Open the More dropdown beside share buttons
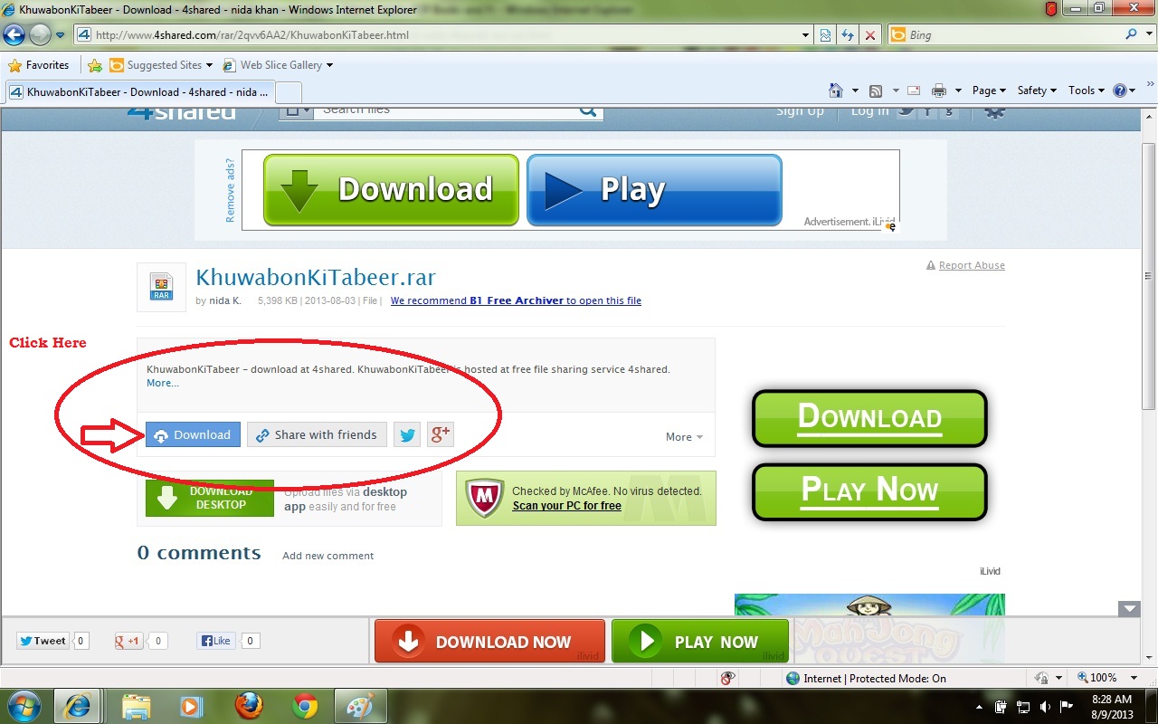Screen dimensions: 1158x724 [x=685, y=437]
